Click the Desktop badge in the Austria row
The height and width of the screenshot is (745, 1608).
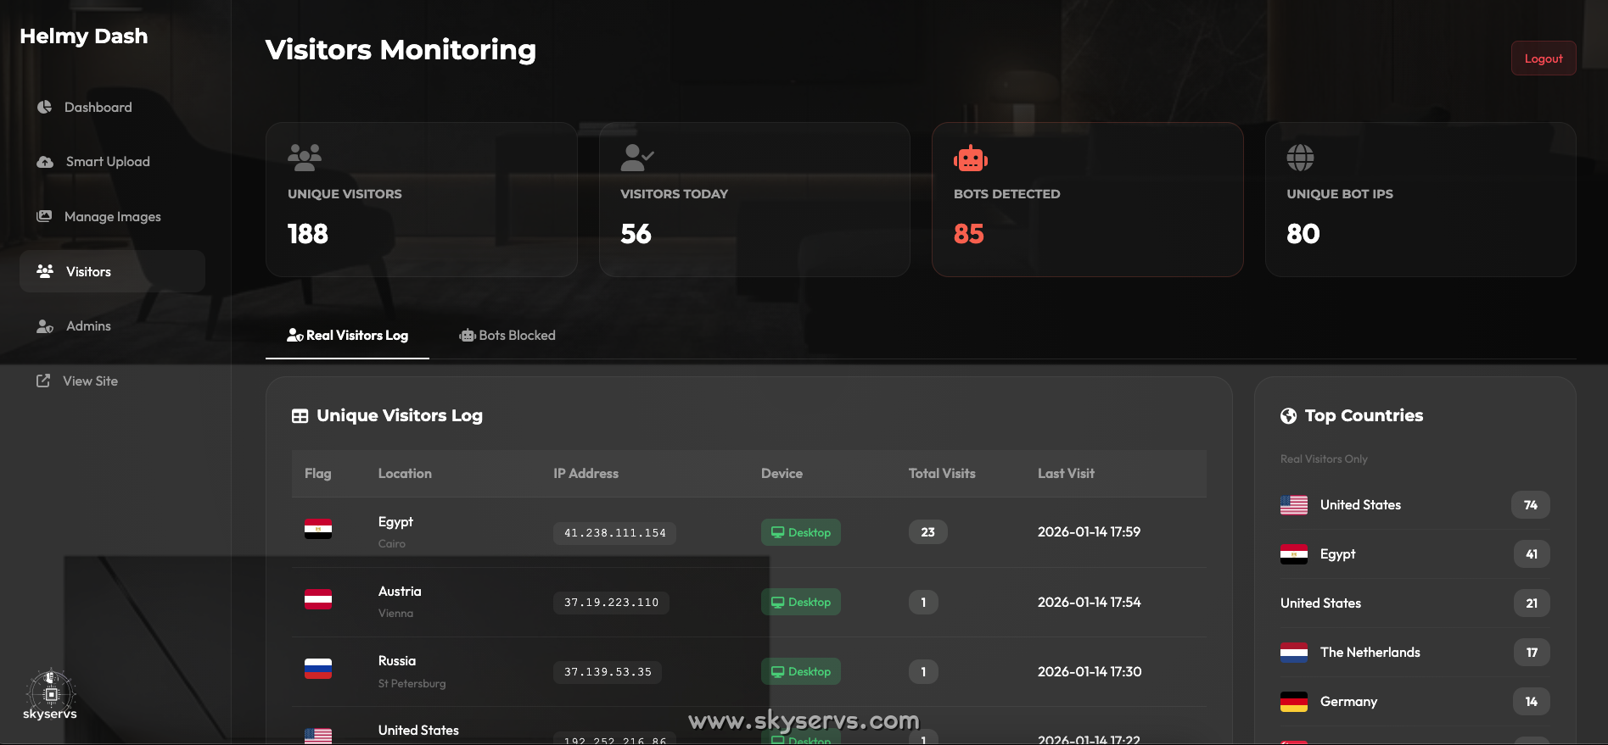click(800, 602)
